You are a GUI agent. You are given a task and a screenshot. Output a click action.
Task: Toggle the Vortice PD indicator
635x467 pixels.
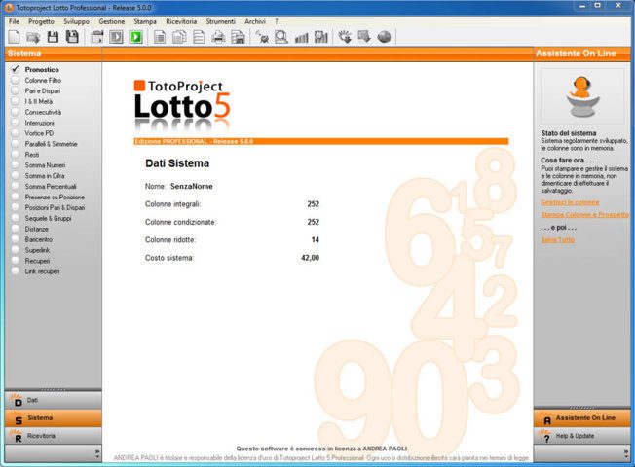pyautogui.click(x=16, y=133)
